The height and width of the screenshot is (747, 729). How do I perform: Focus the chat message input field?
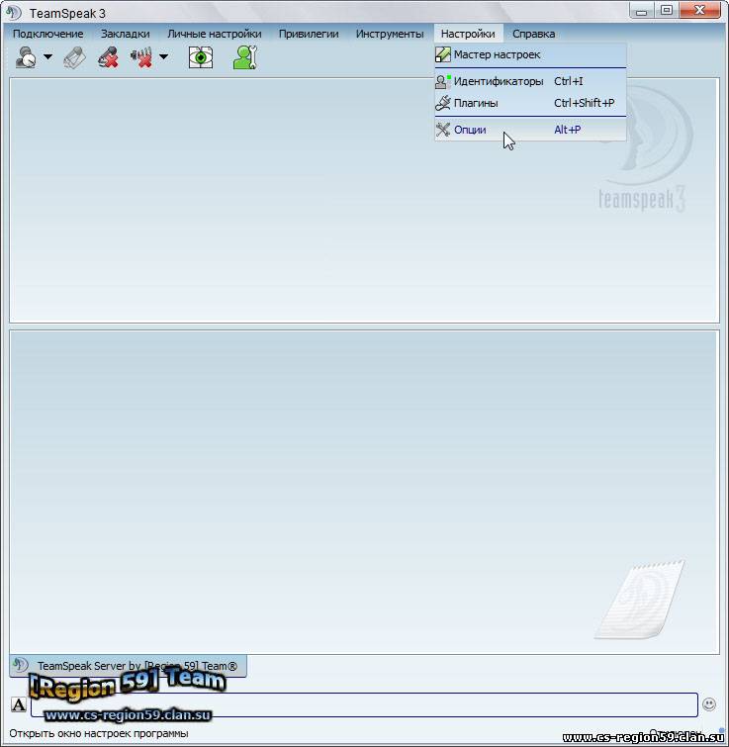click(364, 704)
